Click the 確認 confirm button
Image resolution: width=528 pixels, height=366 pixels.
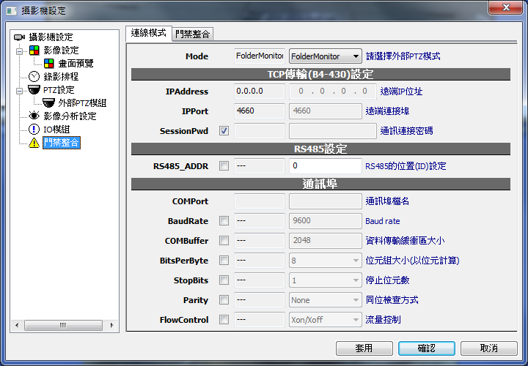pos(427,348)
